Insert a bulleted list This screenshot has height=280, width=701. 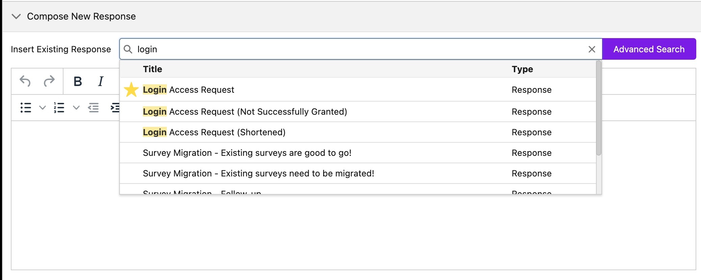point(26,108)
